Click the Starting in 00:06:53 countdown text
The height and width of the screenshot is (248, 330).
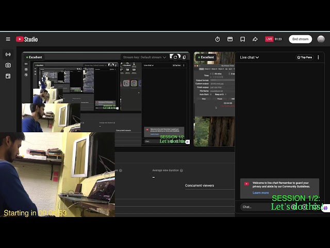pos(35,213)
